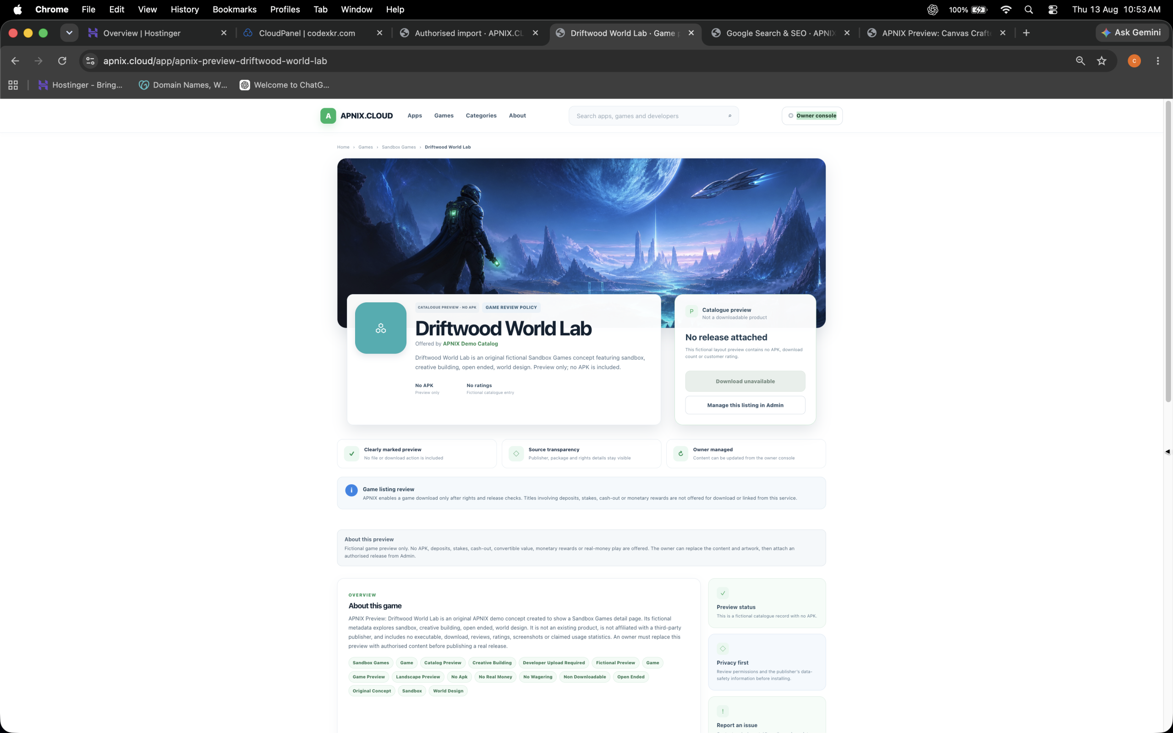Click the No Wagering tag chip
This screenshot has width=1173, height=733.
click(537, 677)
